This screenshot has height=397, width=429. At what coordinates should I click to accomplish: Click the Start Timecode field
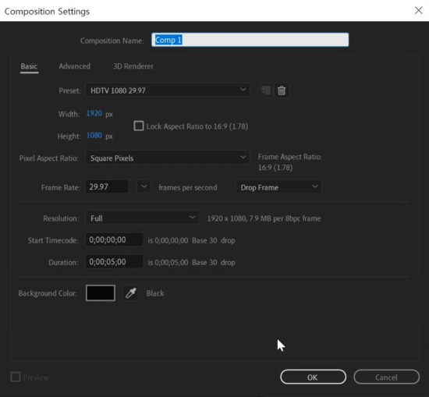click(x=114, y=239)
